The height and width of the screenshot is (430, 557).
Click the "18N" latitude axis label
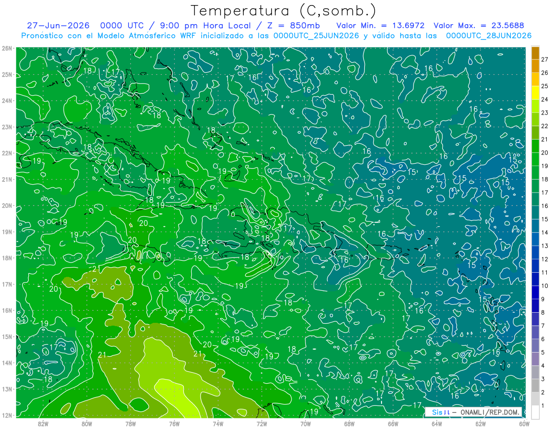[6, 258]
